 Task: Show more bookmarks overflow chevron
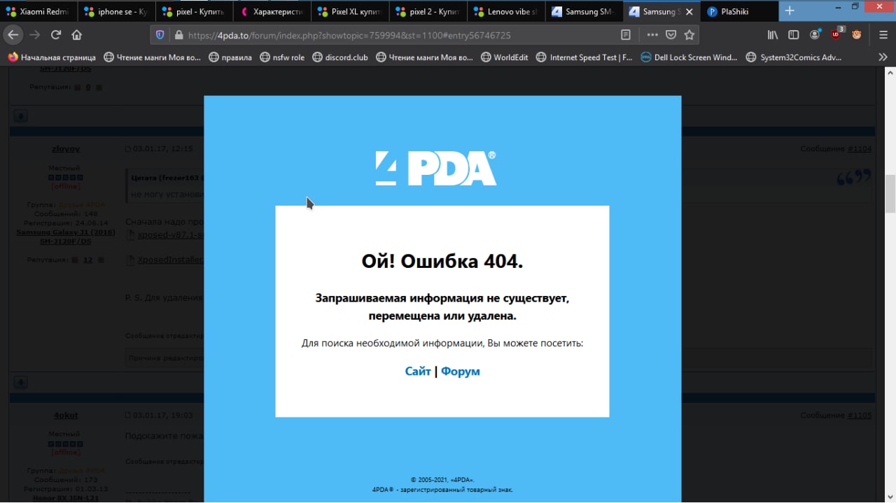click(883, 57)
